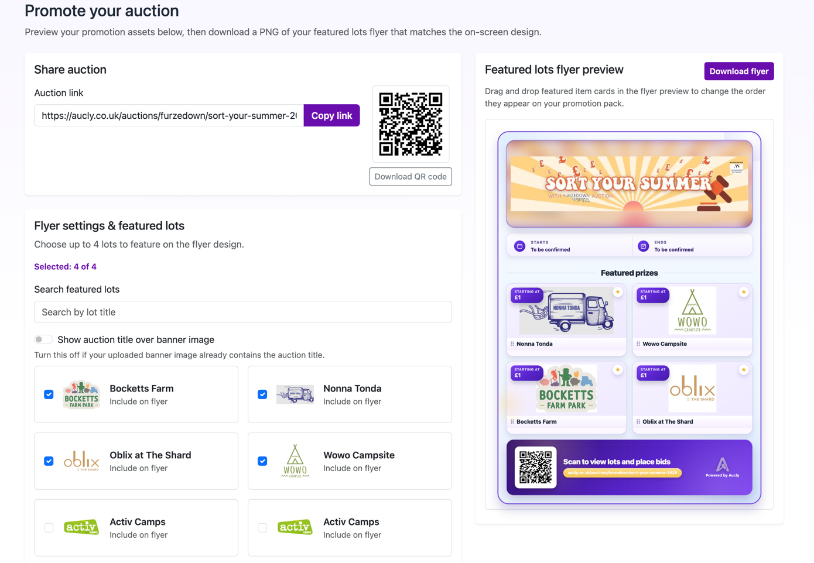Click the Featured prizes heading on flyer
This screenshot has height=563, width=814.
(x=629, y=273)
